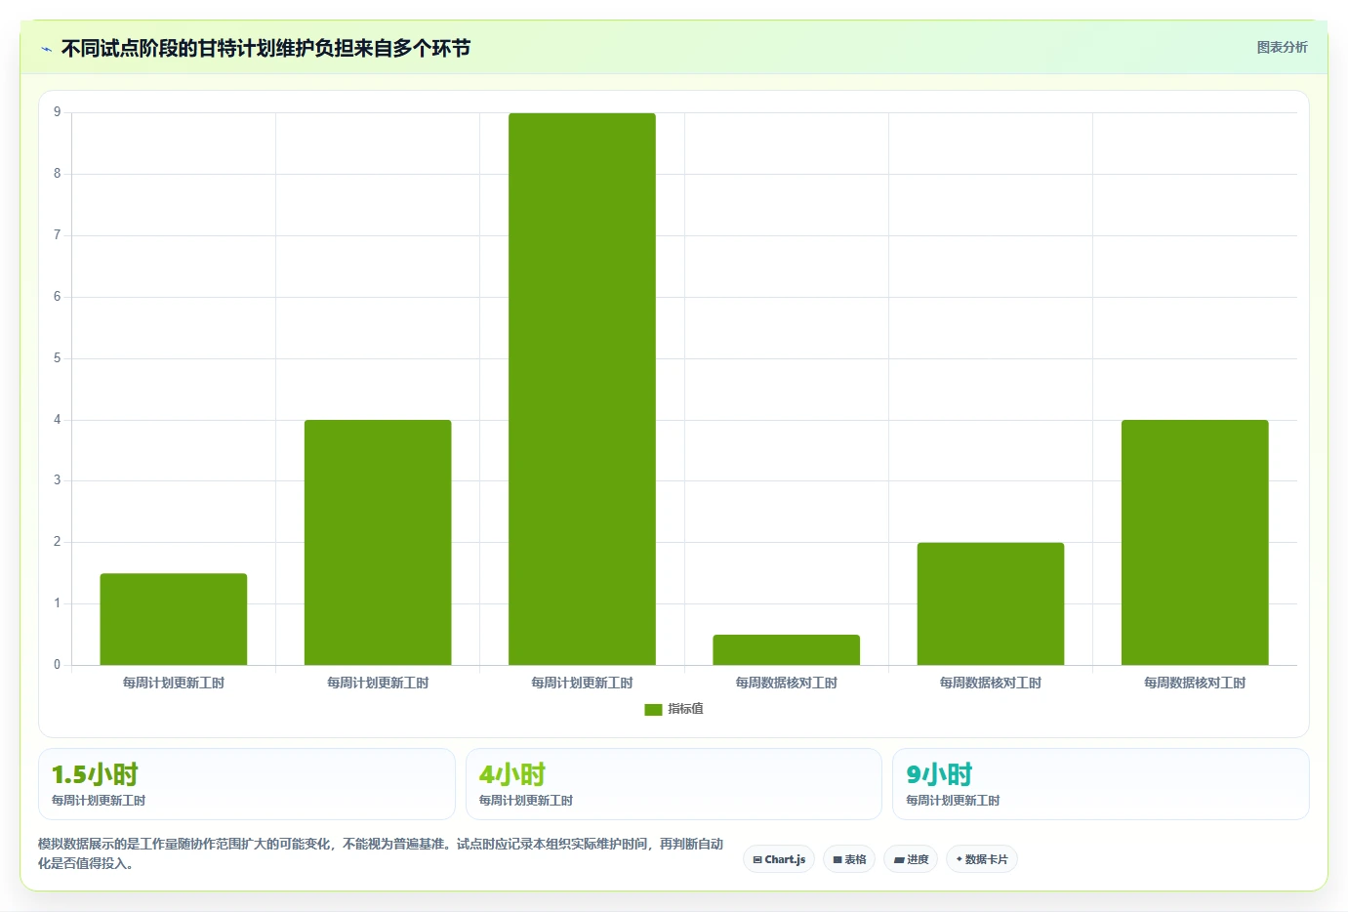Open the 1.5小时 stat card
1348x912 pixels.
click(247, 784)
